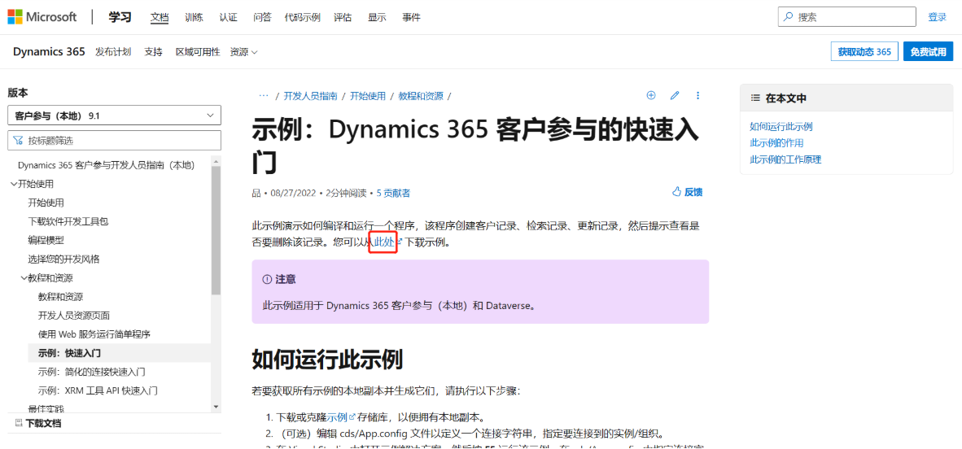Open the 区域可用性 link

pyautogui.click(x=198, y=52)
